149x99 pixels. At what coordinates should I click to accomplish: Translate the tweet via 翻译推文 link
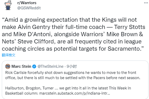(x=9, y=55)
